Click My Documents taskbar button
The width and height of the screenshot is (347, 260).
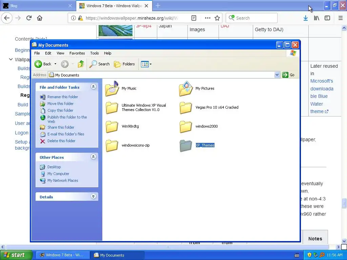[117, 255]
